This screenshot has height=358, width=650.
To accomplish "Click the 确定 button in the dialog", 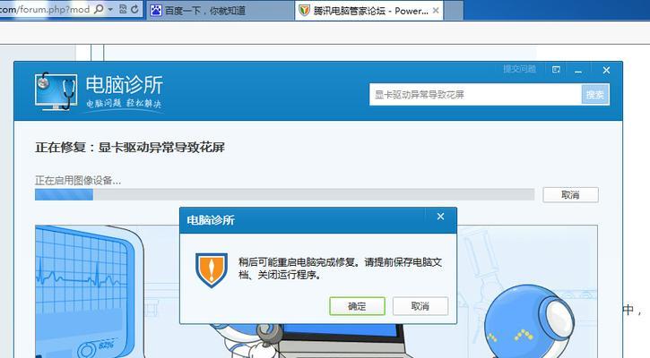I will click(357, 306).
